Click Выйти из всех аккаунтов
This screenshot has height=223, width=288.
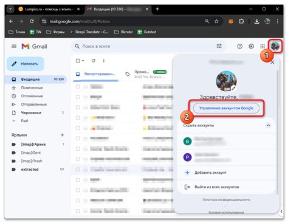(x=226, y=187)
